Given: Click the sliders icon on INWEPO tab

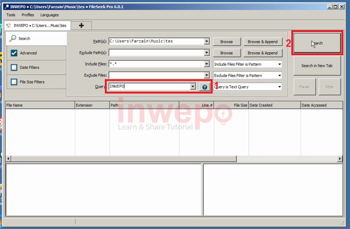Looking at the screenshot, I should (8, 26).
